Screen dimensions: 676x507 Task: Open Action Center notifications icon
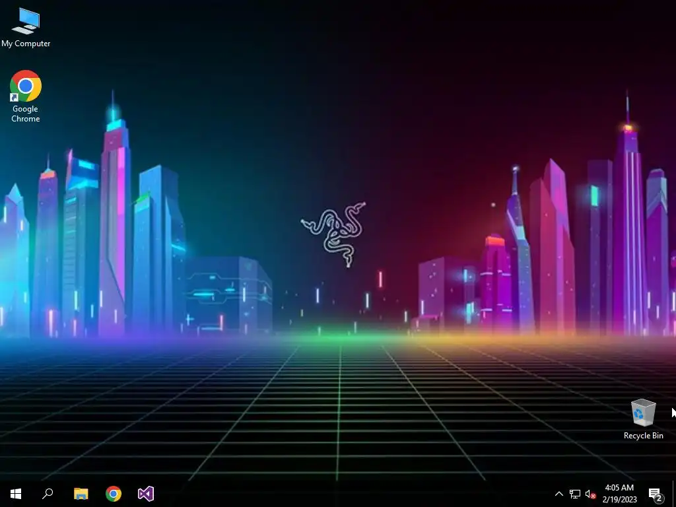pos(656,494)
